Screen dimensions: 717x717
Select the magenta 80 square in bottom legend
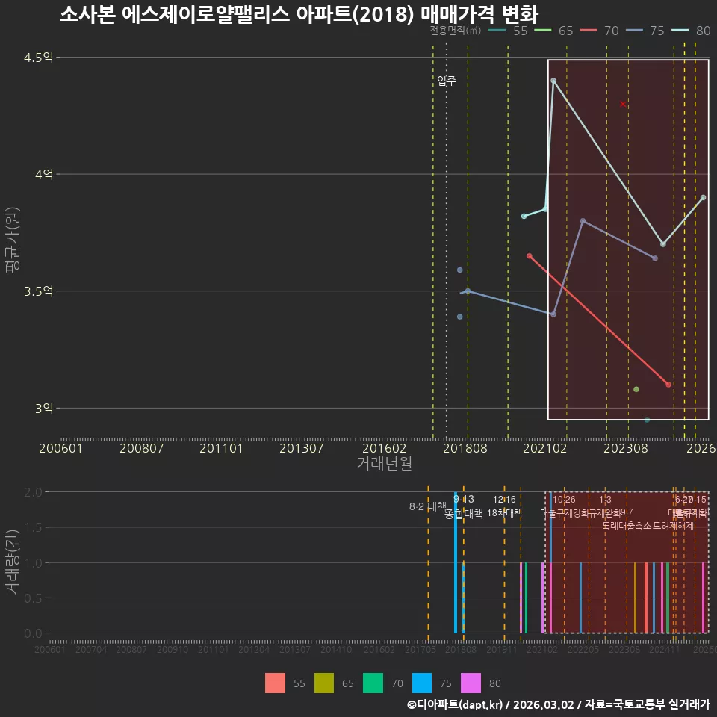[471, 683]
